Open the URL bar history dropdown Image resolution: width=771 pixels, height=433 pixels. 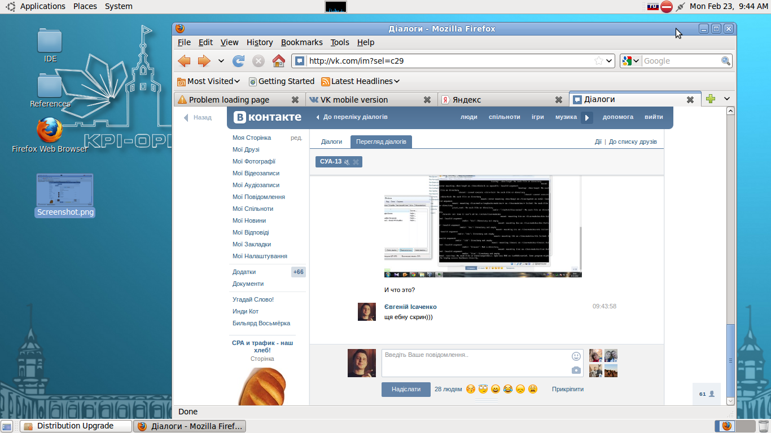coord(610,61)
